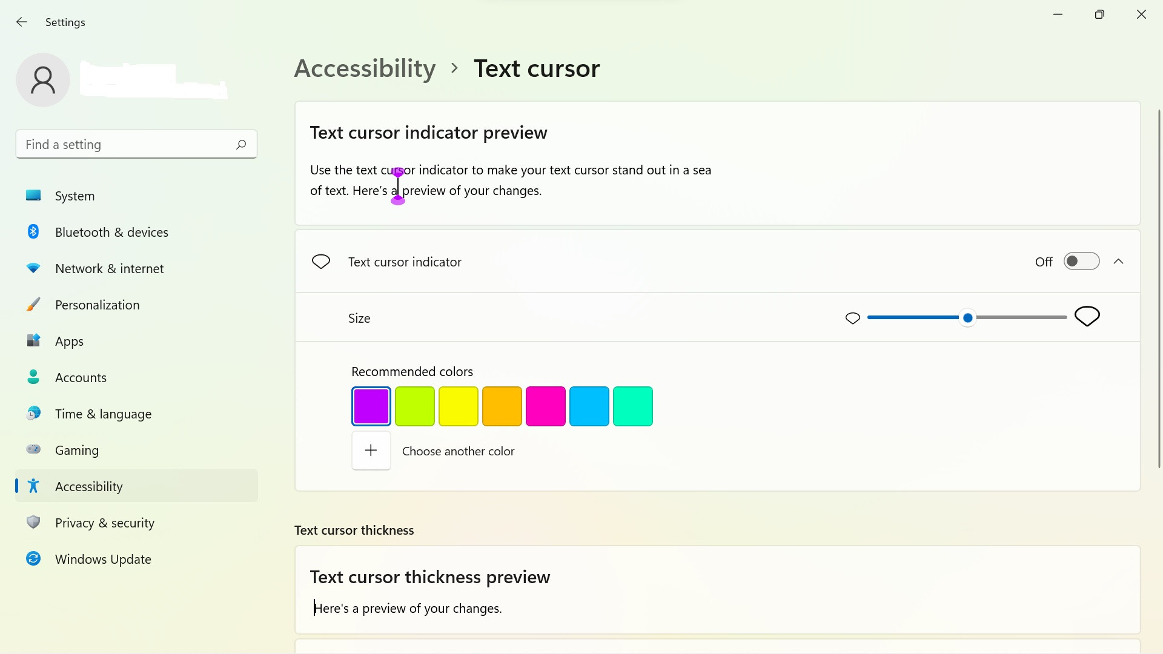1163x654 pixels.
Task: Minimize the Settings window
Action: pyautogui.click(x=1058, y=15)
